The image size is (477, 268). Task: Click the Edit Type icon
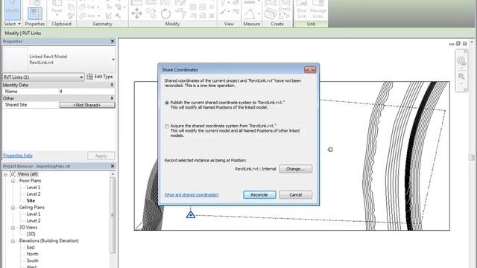(89, 77)
